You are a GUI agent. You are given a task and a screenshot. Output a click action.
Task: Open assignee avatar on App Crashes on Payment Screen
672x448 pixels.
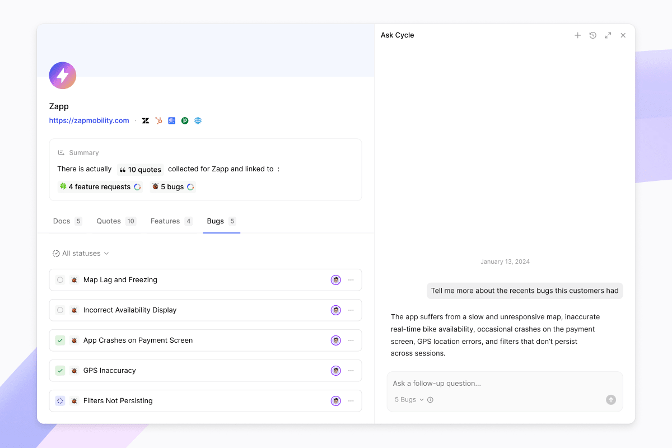[336, 340]
